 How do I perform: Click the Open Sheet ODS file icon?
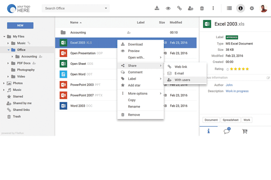63,64
